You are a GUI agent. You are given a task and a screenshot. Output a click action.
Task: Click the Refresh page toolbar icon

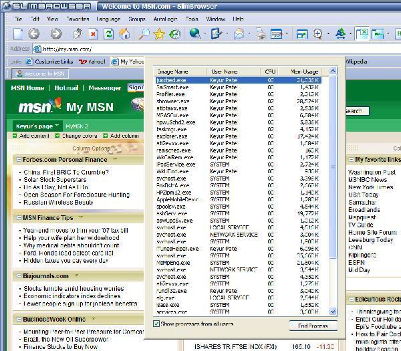[x=108, y=33]
